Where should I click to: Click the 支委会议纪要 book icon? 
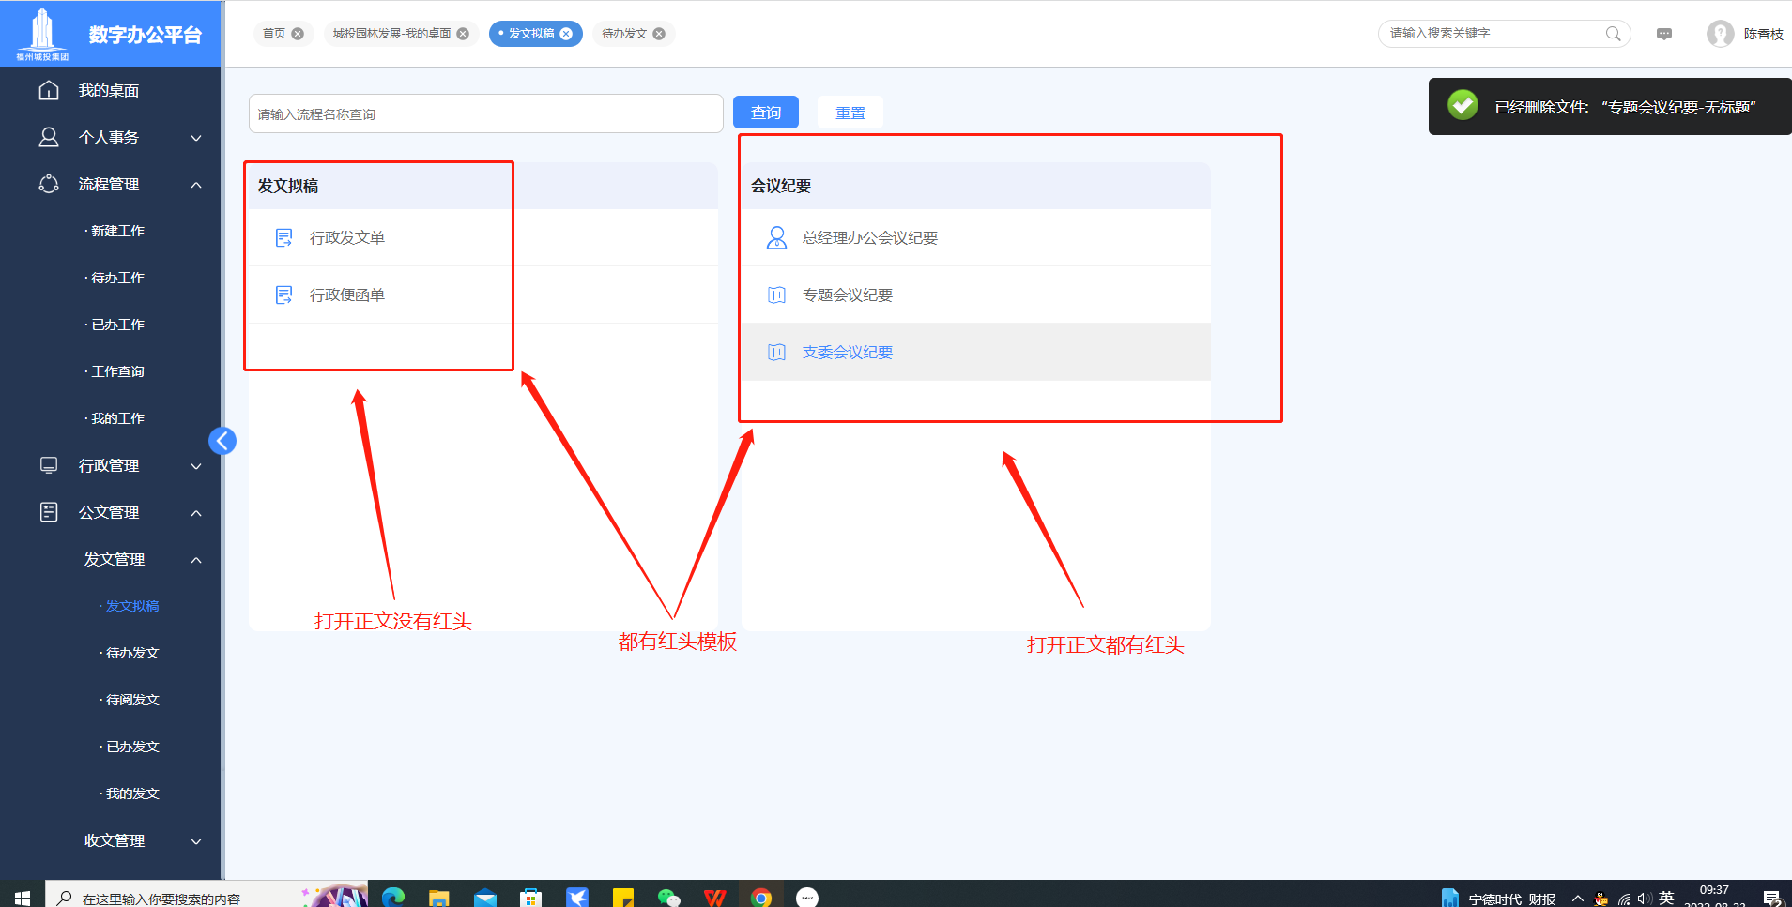[776, 352]
